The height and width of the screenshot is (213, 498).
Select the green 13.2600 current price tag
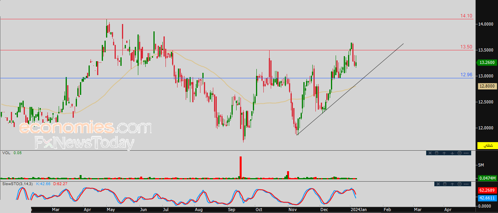click(487, 62)
